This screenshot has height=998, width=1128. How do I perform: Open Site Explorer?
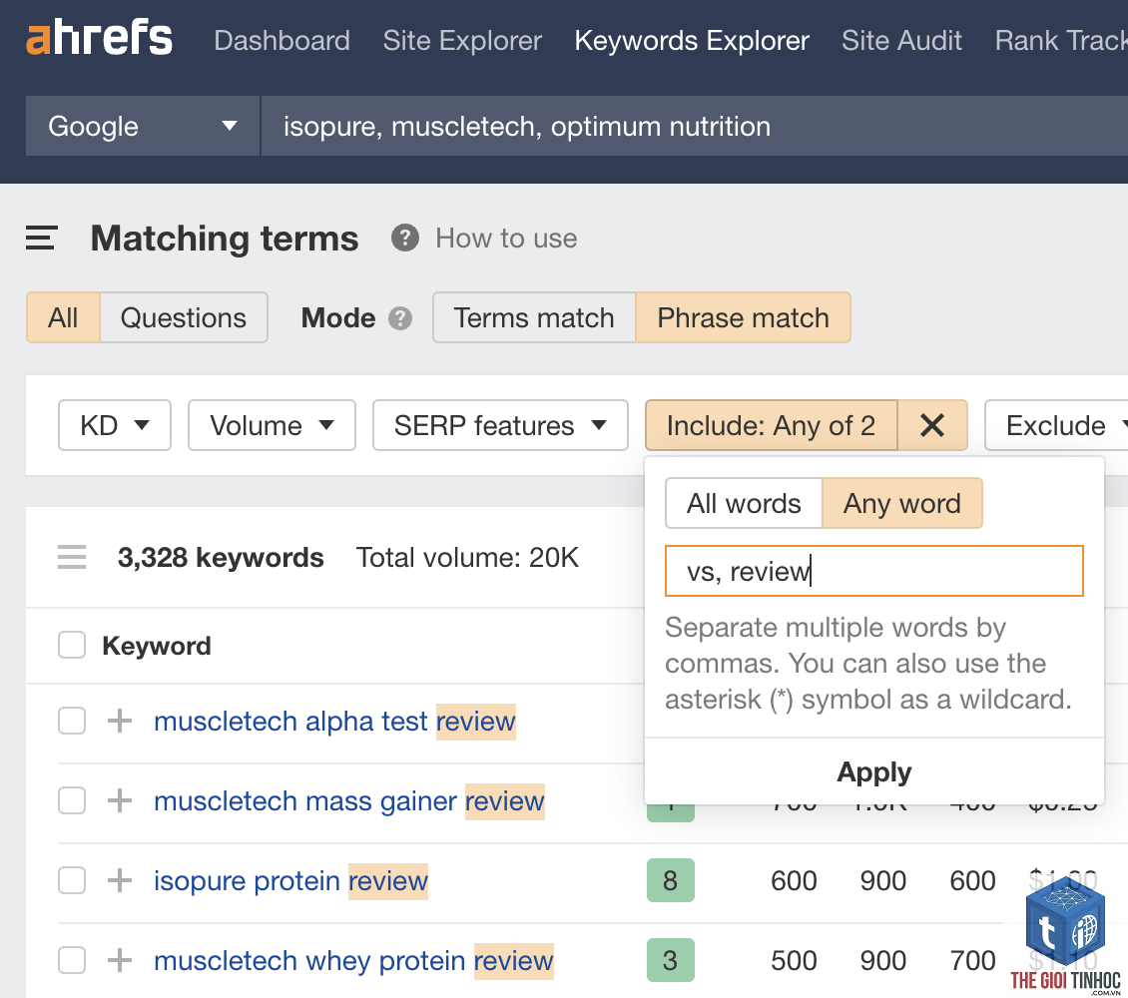coord(462,40)
